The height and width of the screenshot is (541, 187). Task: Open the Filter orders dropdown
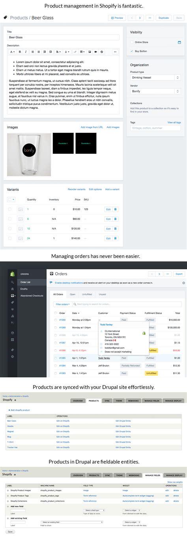[63, 304]
